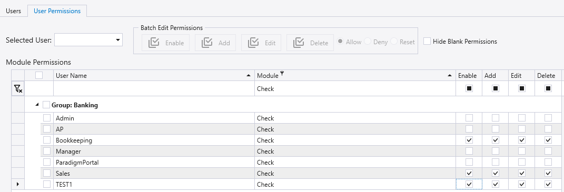Uncheck Delete permission for Sales
This screenshot has height=192, width=564.
[x=548, y=173]
